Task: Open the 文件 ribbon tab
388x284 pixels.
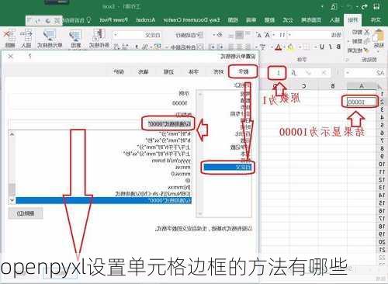Action: [375, 20]
